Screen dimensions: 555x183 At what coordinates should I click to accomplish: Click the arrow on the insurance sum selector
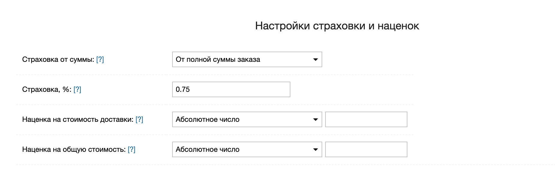click(315, 59)
